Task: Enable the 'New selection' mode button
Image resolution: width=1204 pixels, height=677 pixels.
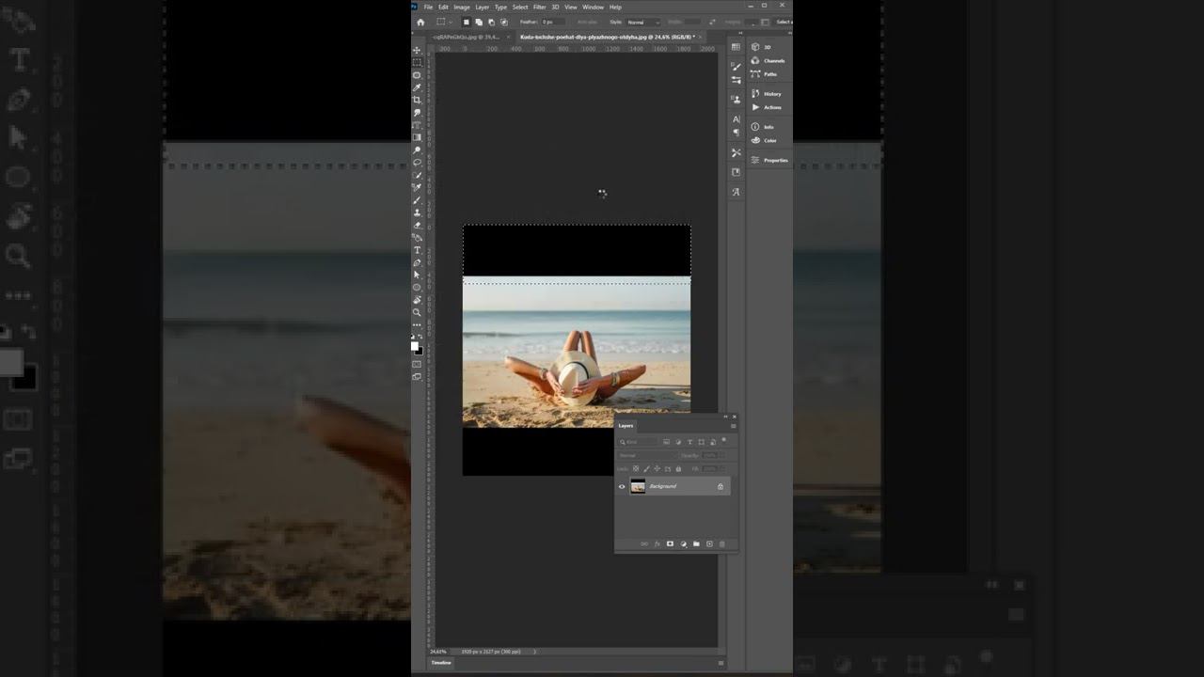Action: [466, 22]
